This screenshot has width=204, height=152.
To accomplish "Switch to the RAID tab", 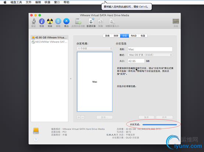I will [134, 36].
